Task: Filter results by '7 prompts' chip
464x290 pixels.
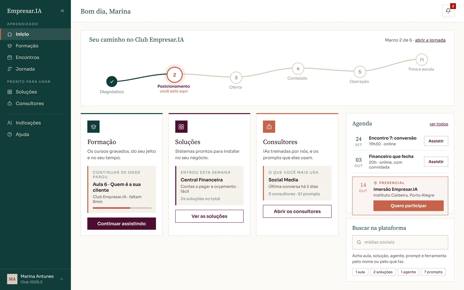Action: pyautogui.click(x=433, y=272)
